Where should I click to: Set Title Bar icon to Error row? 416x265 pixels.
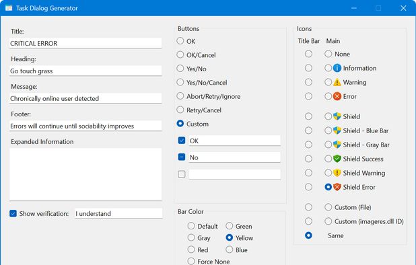308,96
